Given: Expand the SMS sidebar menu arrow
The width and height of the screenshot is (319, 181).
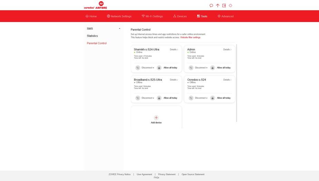Looking at the screenshot, I should [x=119, y=29].
